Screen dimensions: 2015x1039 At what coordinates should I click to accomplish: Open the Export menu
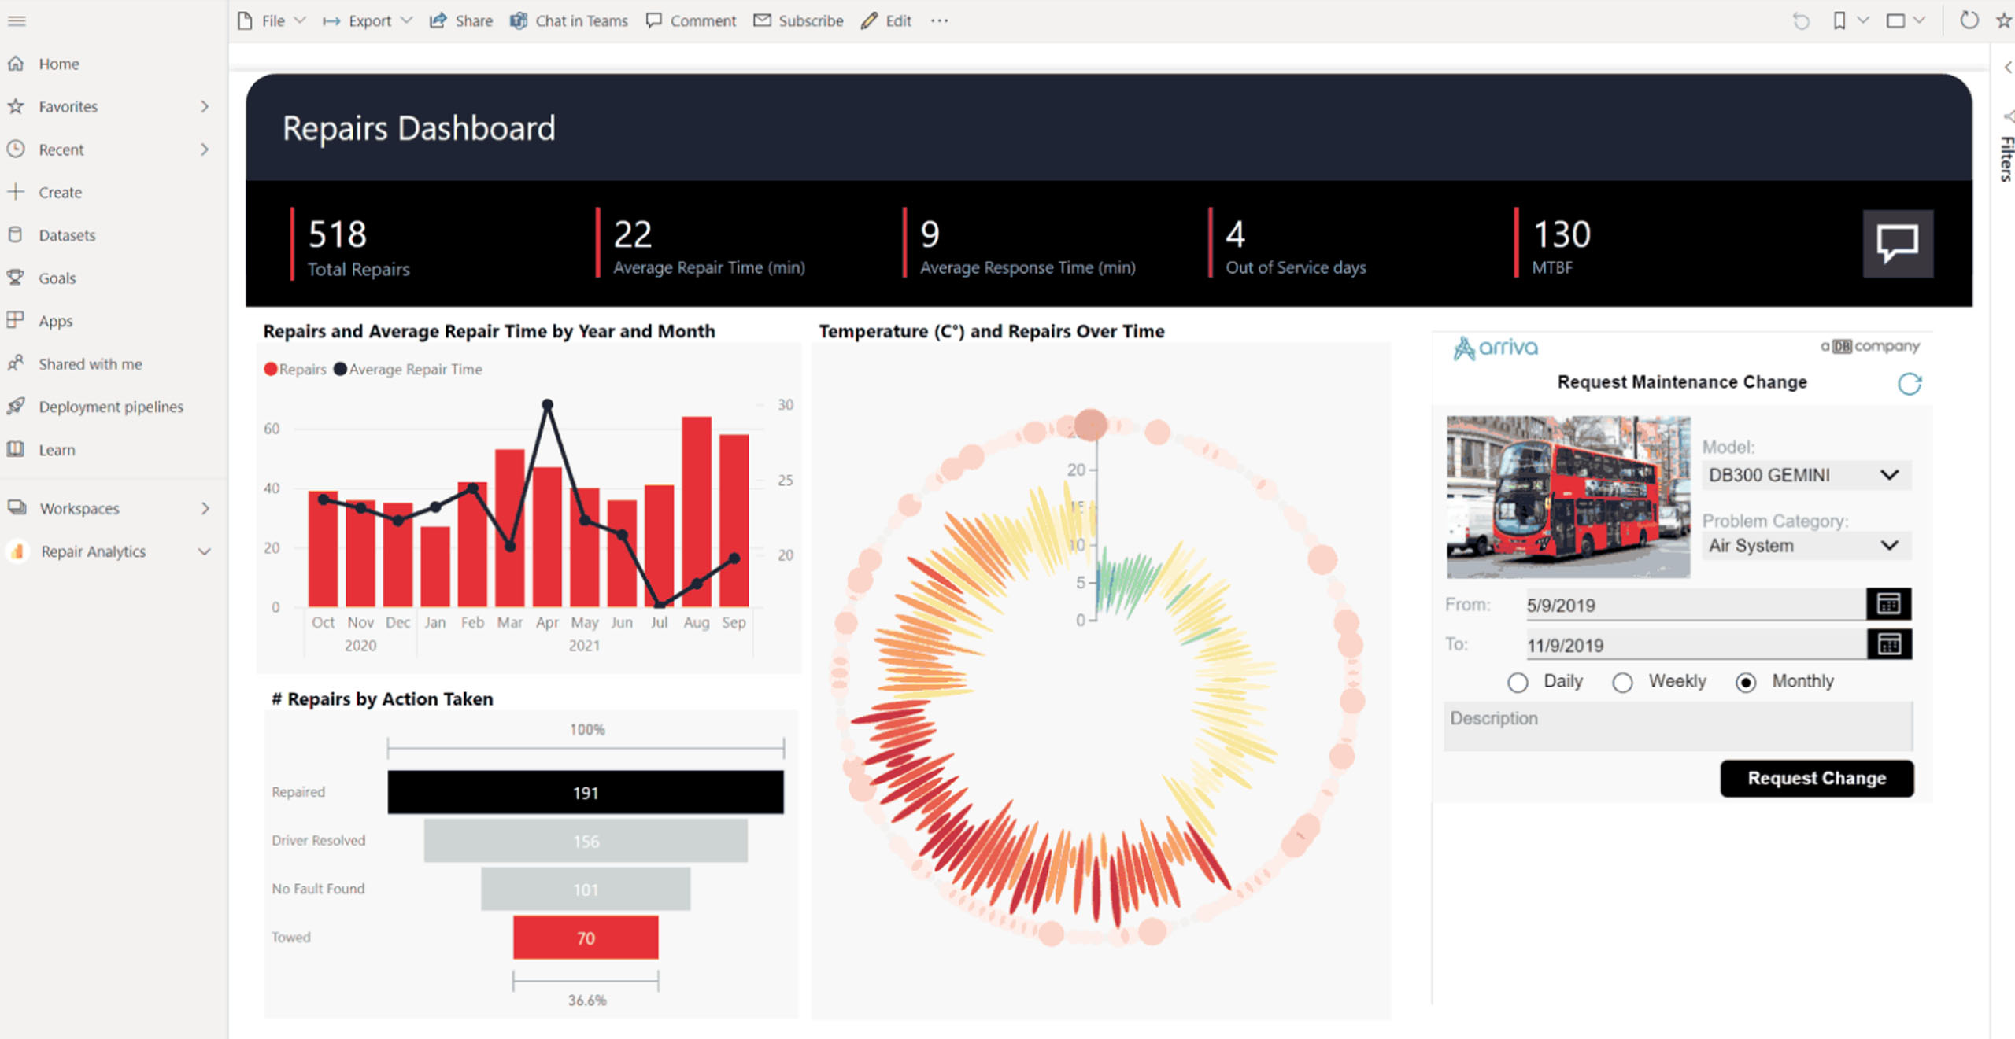point(367,20)
